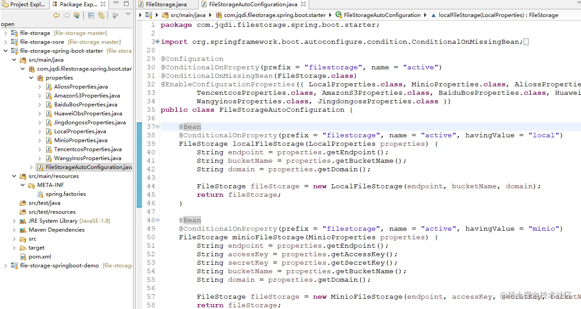Screen dimensions: 581x309
Task: Click the Maven Dependencies library icon
Action: [x=23, y=230]
